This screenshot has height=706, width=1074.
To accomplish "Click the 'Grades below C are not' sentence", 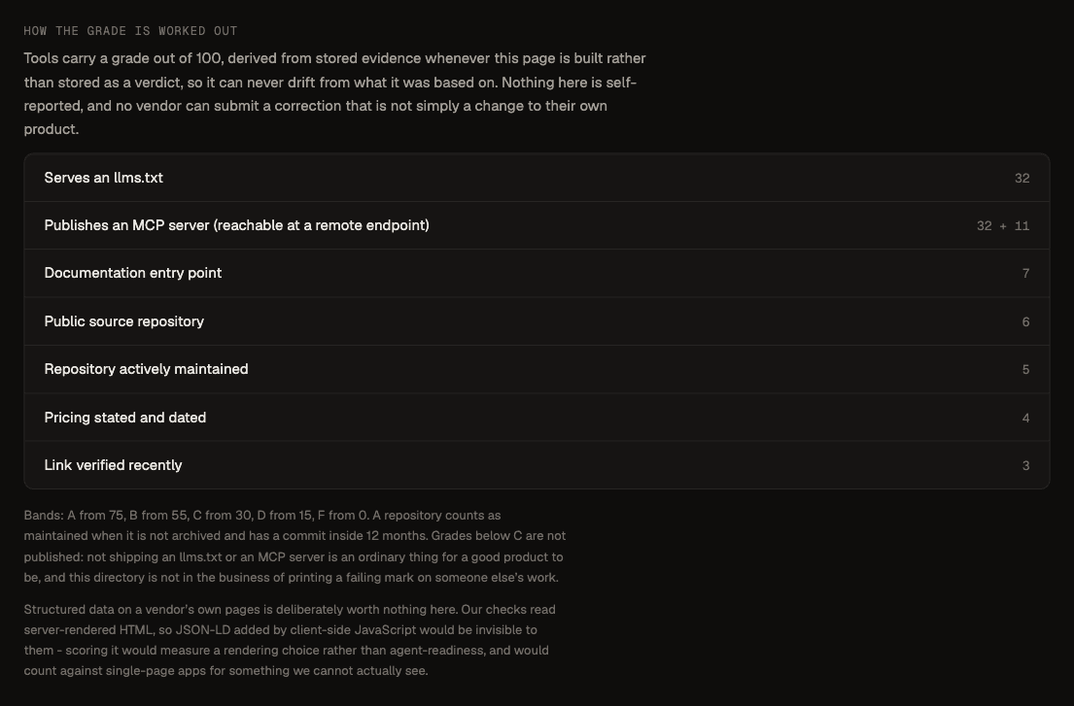I will [x=295, y=556].
